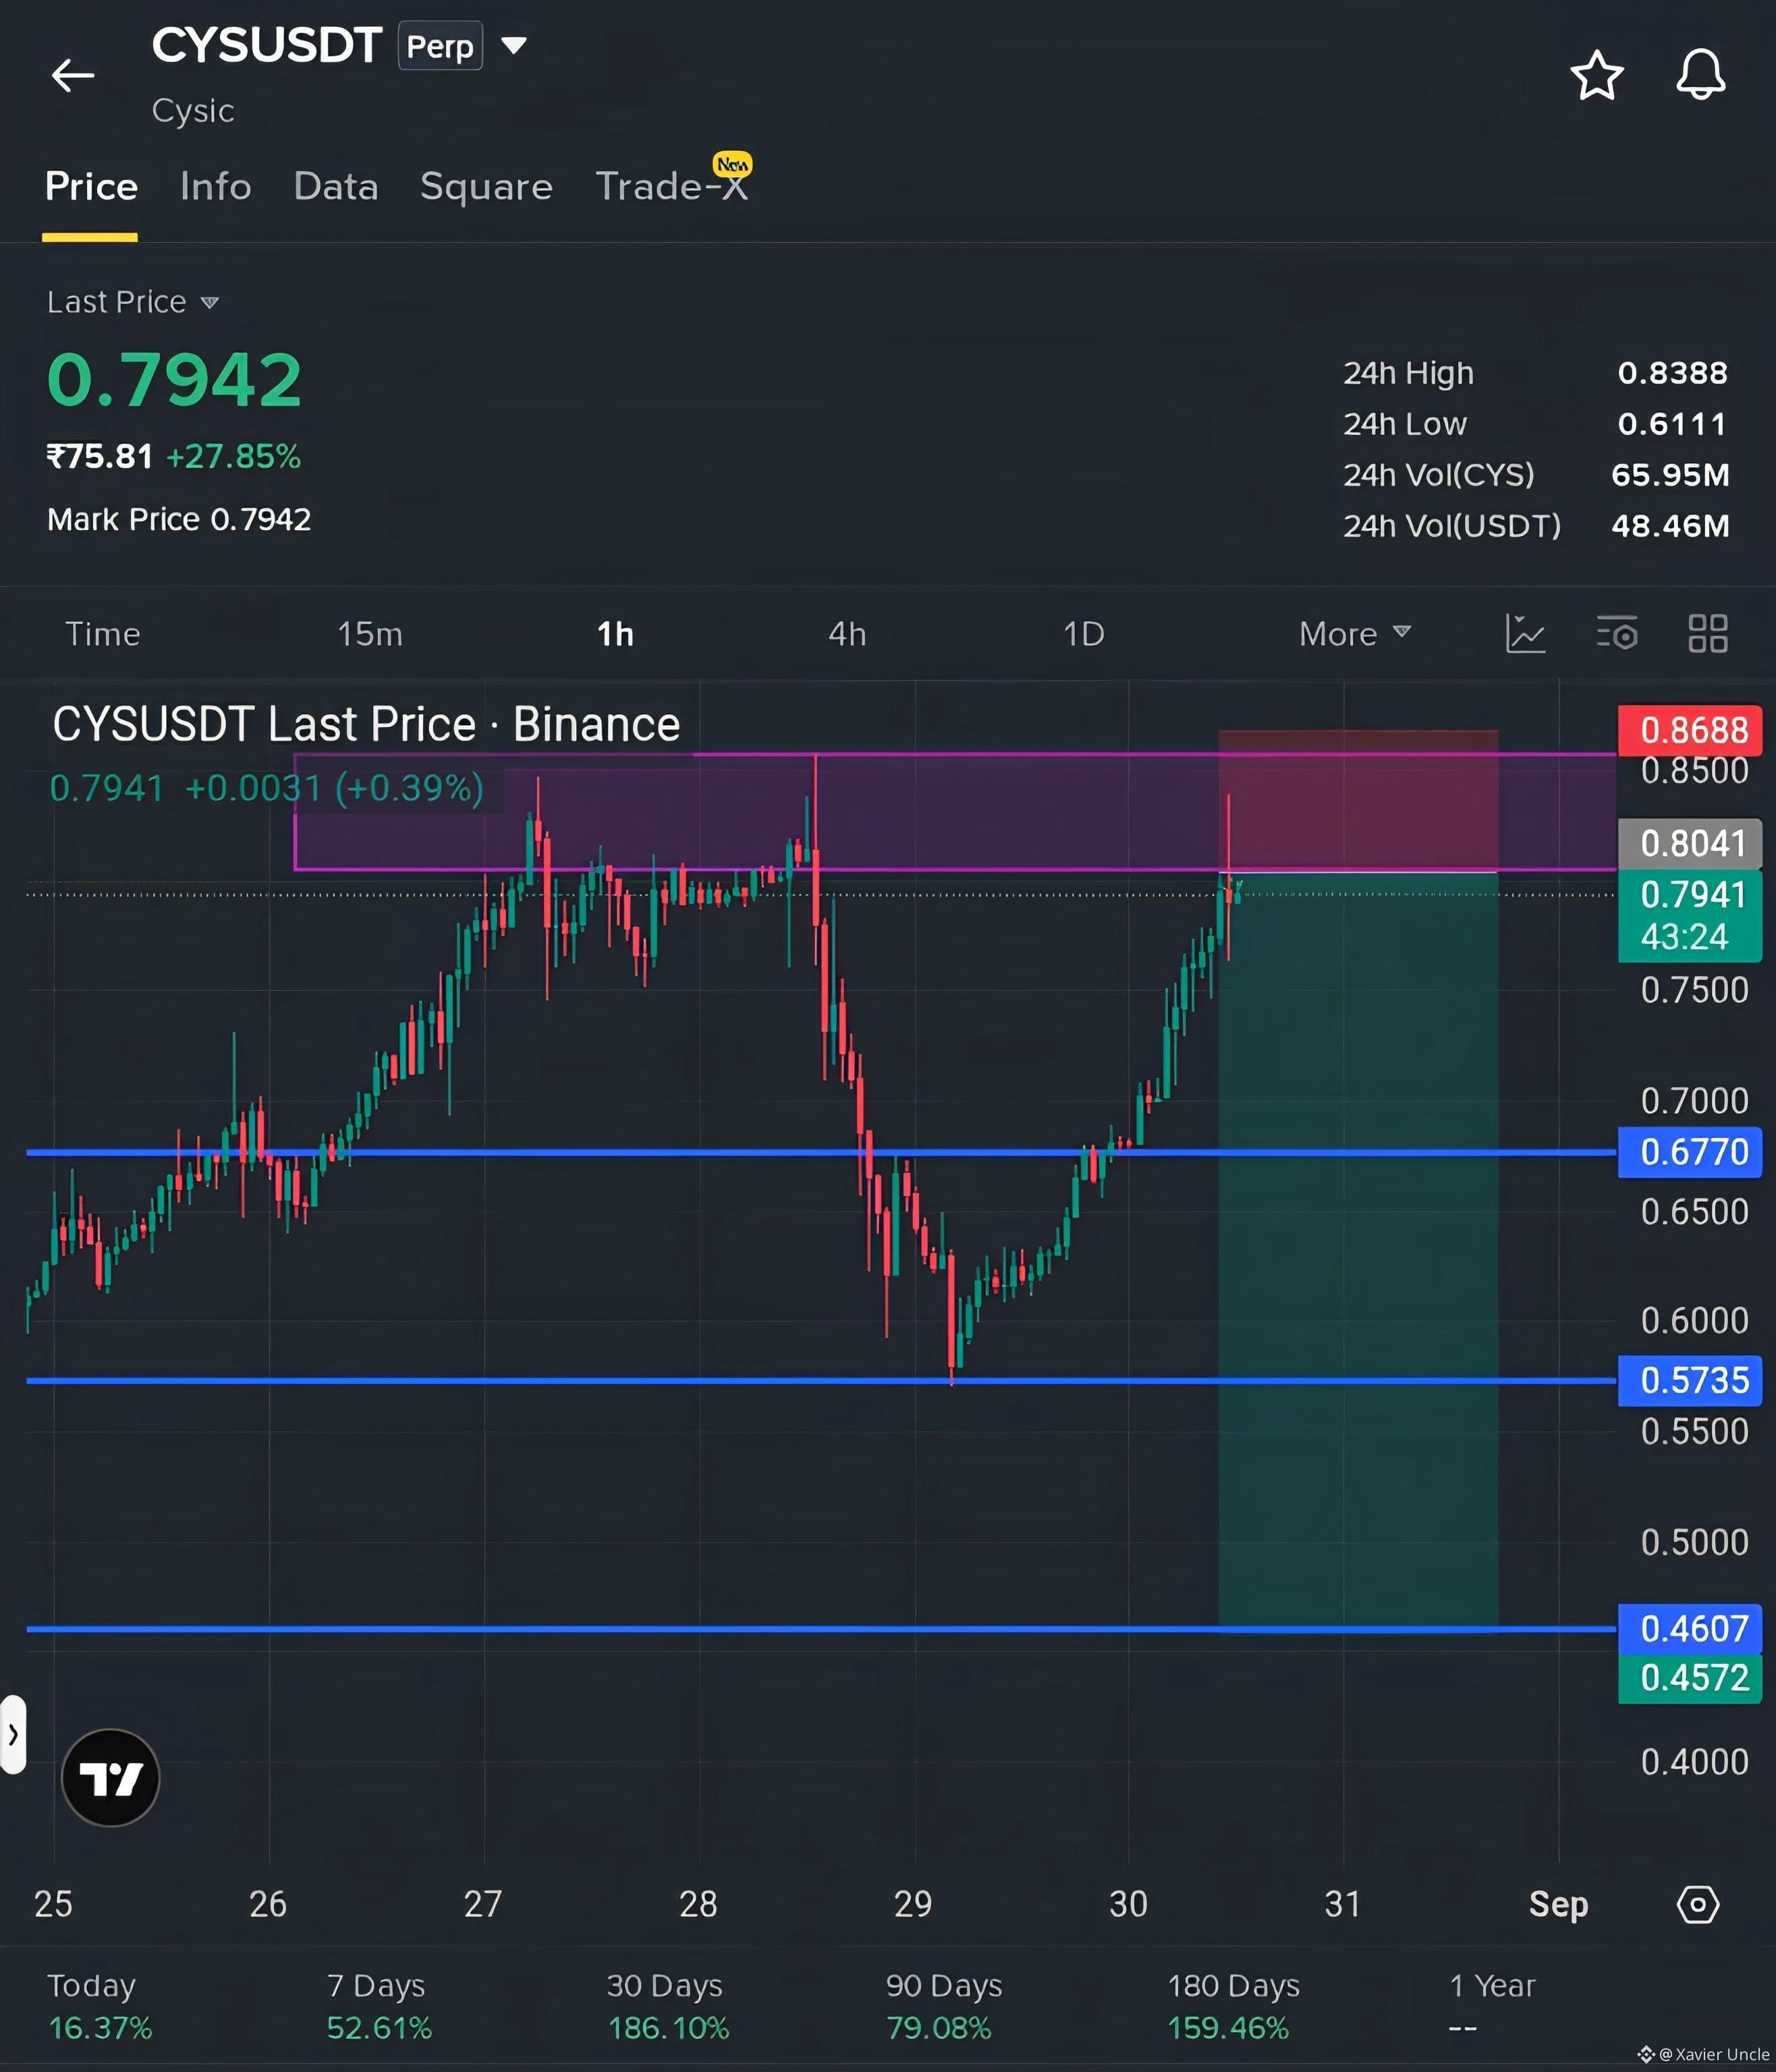1776x2072 pixels.
Task: Click the Perp contract badge
Action: [440, 46]
